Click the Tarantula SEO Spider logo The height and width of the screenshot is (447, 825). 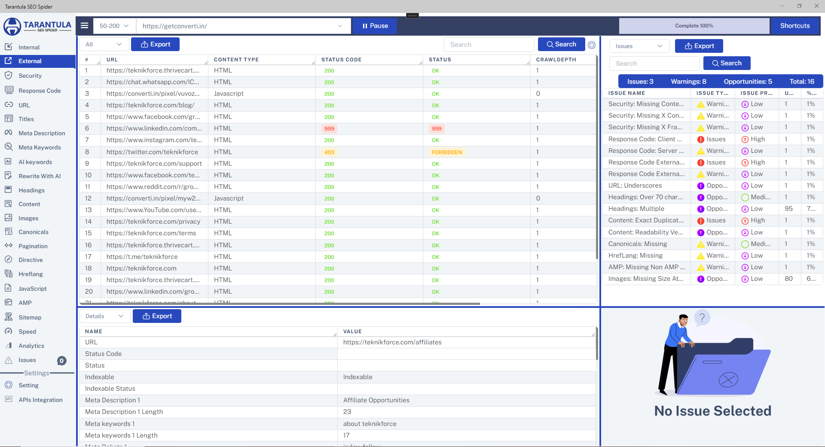click(38, 26)
